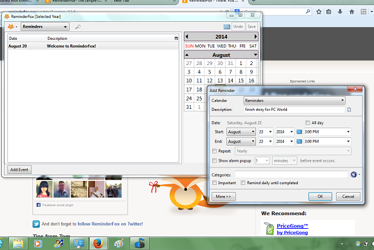Toggle the calendar view icon beside Undo

[227, 26]
